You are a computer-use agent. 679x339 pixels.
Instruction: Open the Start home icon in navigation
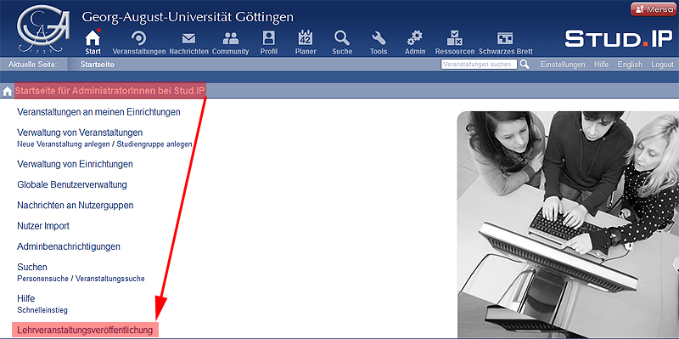93,38
